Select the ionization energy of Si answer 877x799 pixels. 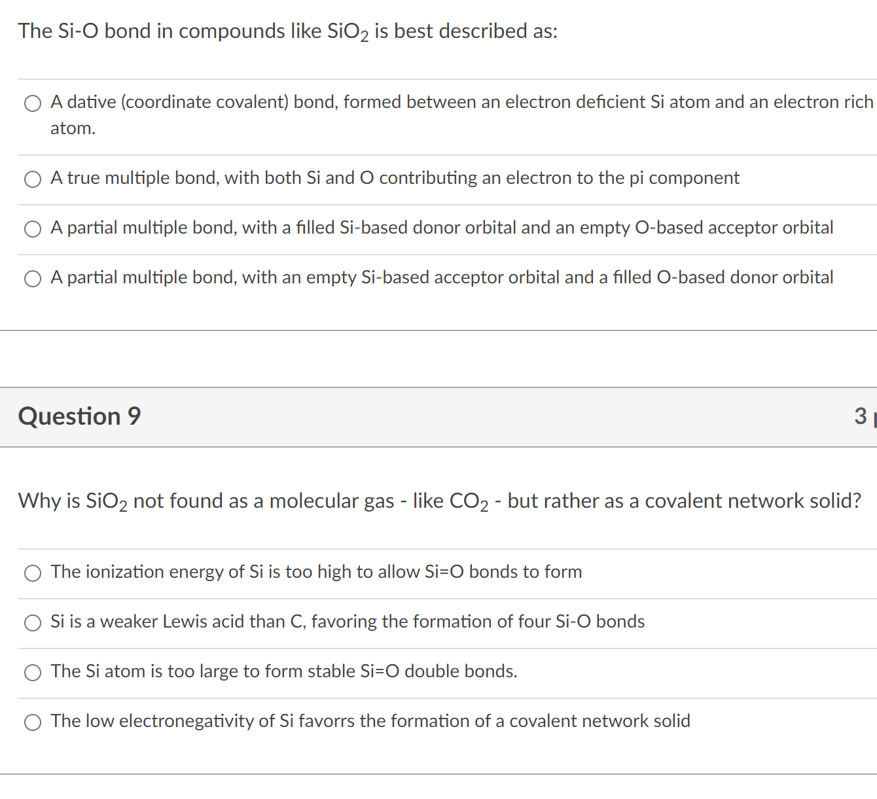point(33,573)
